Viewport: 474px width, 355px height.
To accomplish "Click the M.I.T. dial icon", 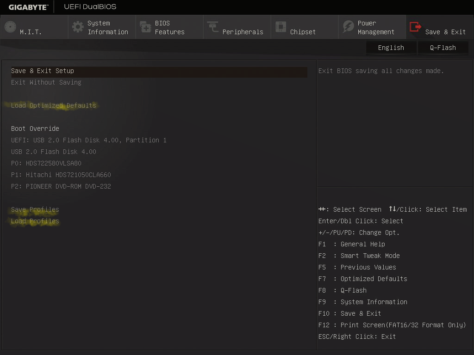I will click(x=10, y=27).
